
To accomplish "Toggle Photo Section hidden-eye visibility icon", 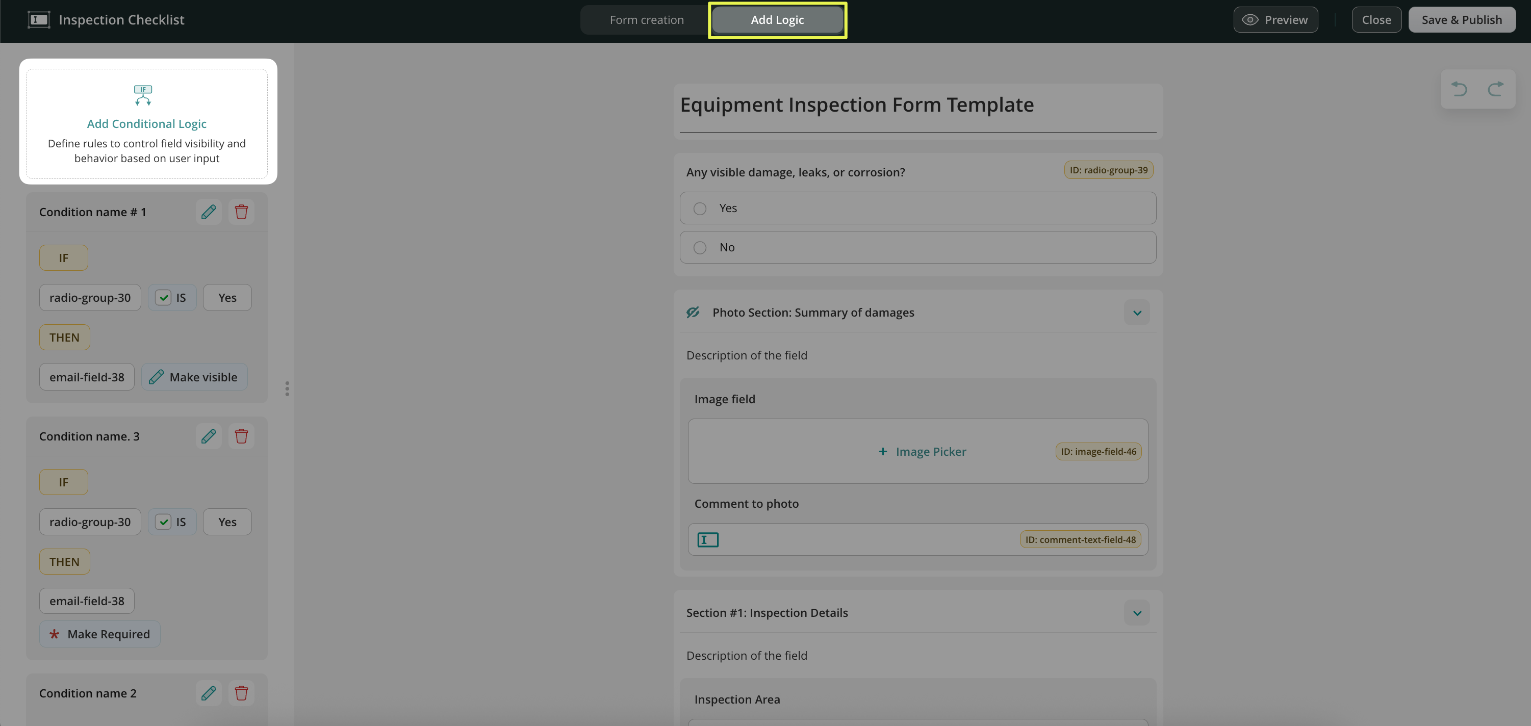I will tap(693, 313).
